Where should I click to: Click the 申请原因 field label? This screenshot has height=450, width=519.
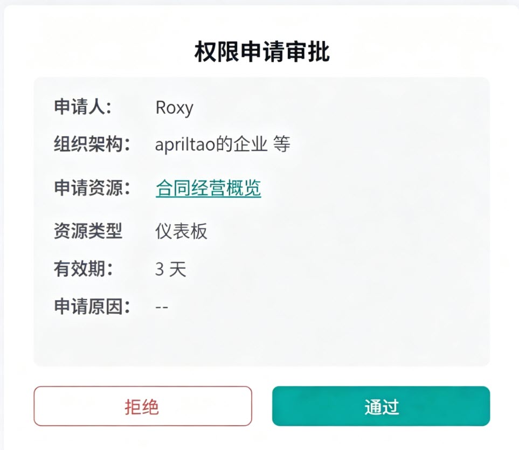pyautogui.click(x=92, y=307)
